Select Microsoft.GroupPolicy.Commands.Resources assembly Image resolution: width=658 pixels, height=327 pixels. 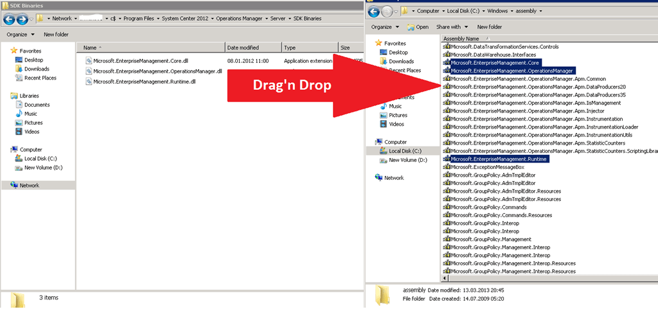tap(501, 215)
